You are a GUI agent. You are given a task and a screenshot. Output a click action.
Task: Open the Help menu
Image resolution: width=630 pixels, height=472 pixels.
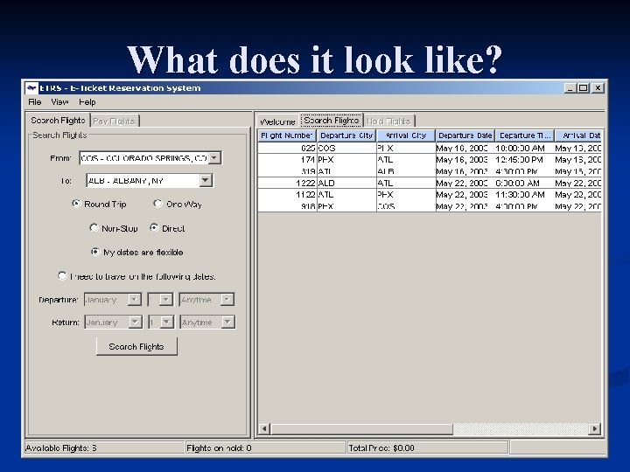click(x=87, y=102)
